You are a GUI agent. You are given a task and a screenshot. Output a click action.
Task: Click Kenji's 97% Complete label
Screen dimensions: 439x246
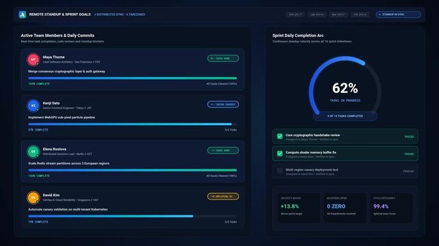pyautogui.click(x=38, y=130)
